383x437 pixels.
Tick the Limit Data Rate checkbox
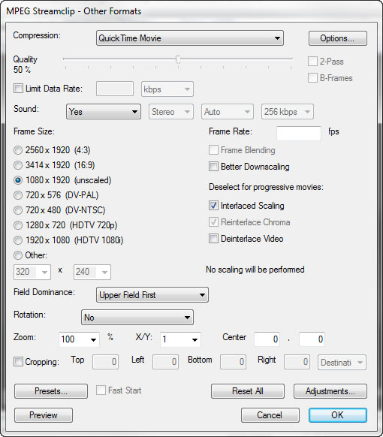point(18,89)
